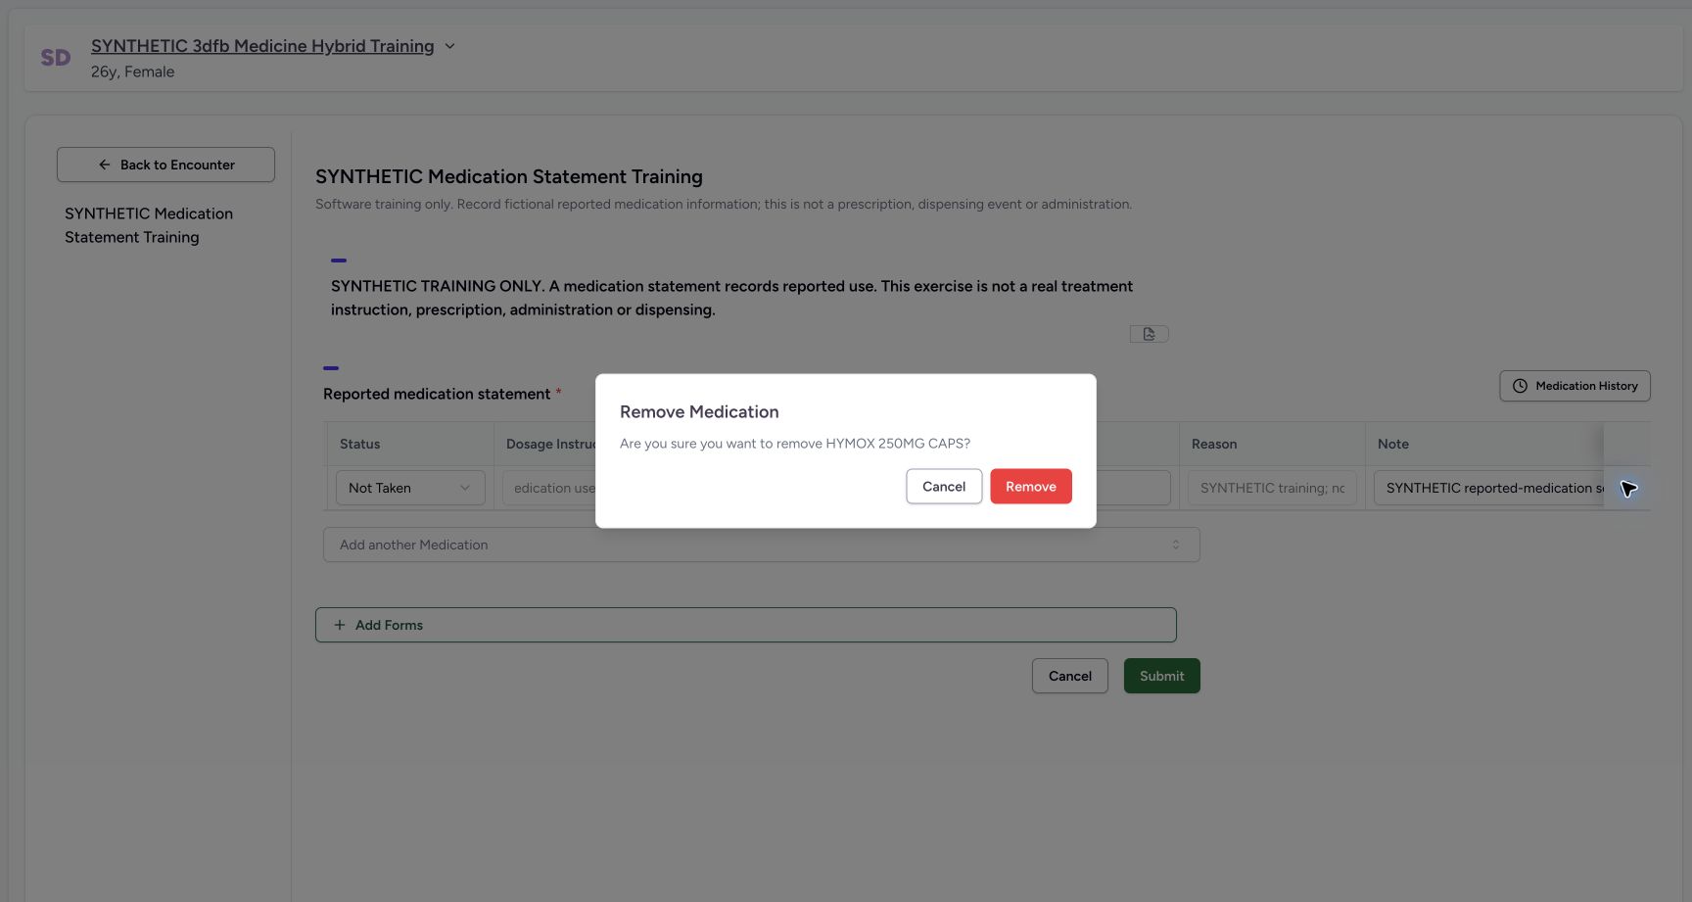Expand the patient name chevron
This screenshot has width=1692, height=902.
coord(449,46)
